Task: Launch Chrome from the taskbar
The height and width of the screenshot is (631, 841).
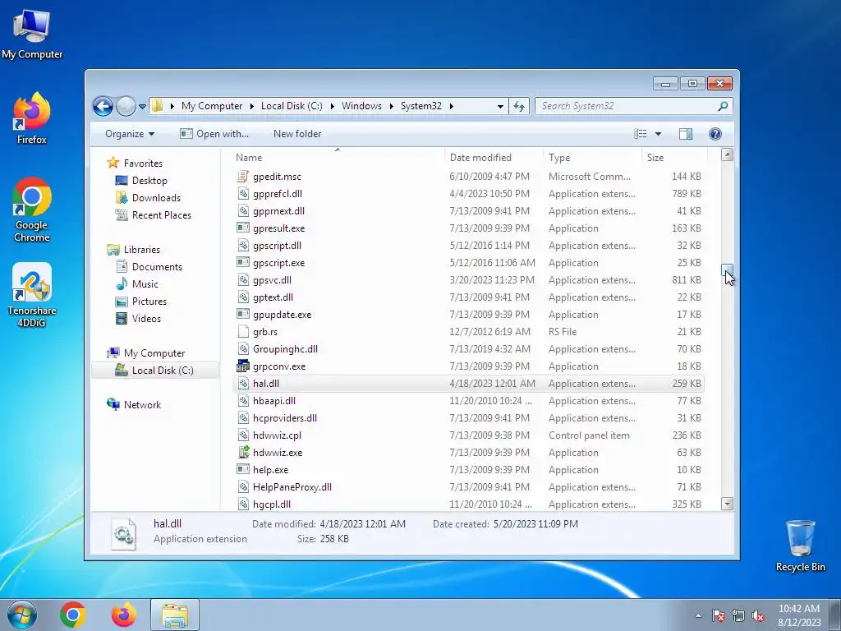Action: (73, 615)
